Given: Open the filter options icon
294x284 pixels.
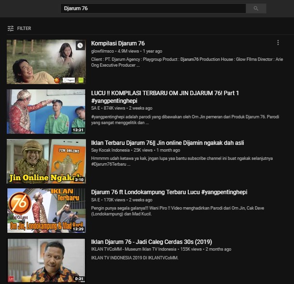Looking at the screenshot, I should [11, 28].
